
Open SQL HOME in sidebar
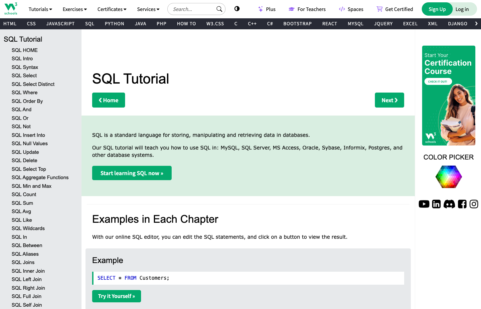[25, 50]
